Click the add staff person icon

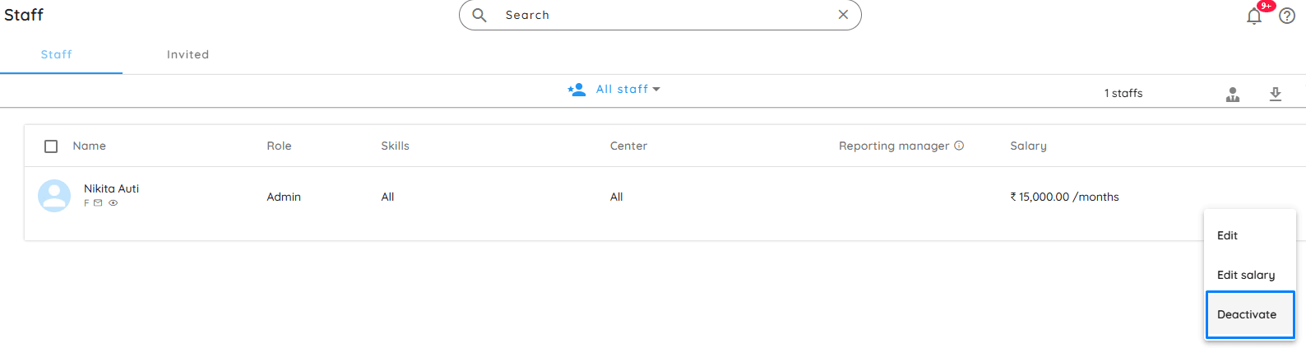[577, 89]
